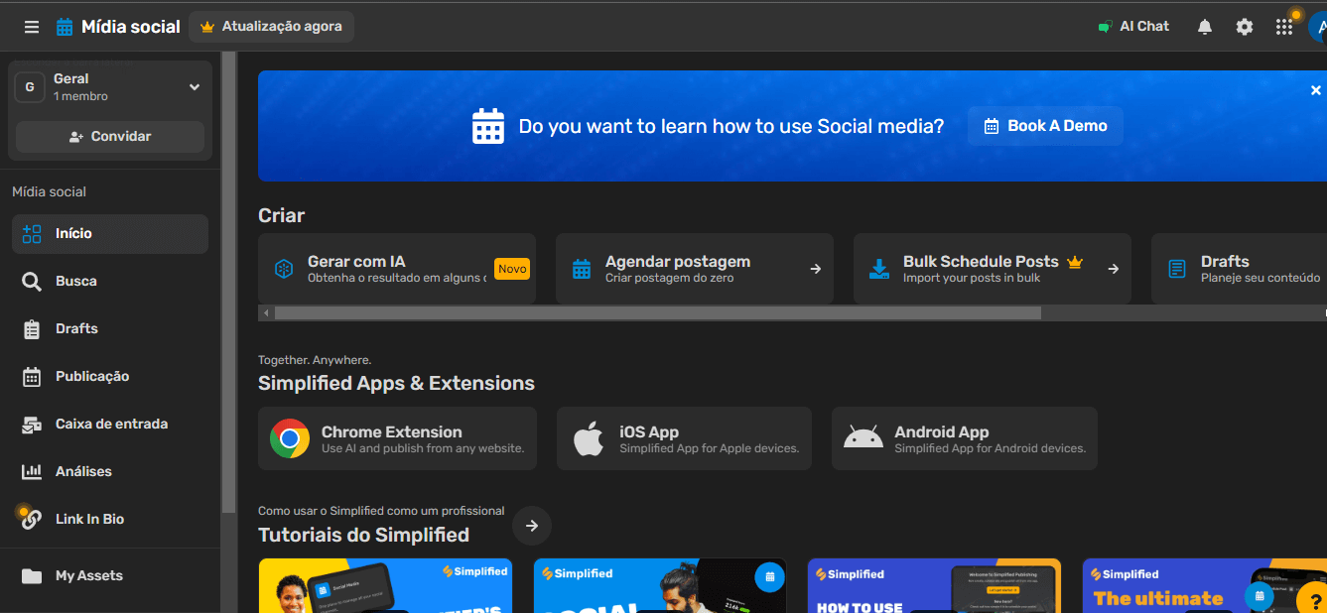Click the crown icon beside Atualização agora
The image size is (1327, 613).
pos(207,27)
